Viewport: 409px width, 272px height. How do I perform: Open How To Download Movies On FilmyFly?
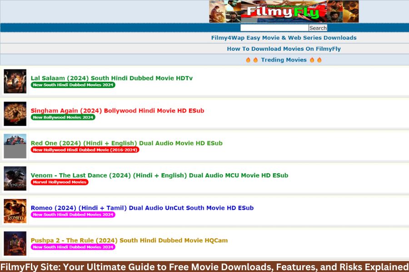tap(284, 49)
